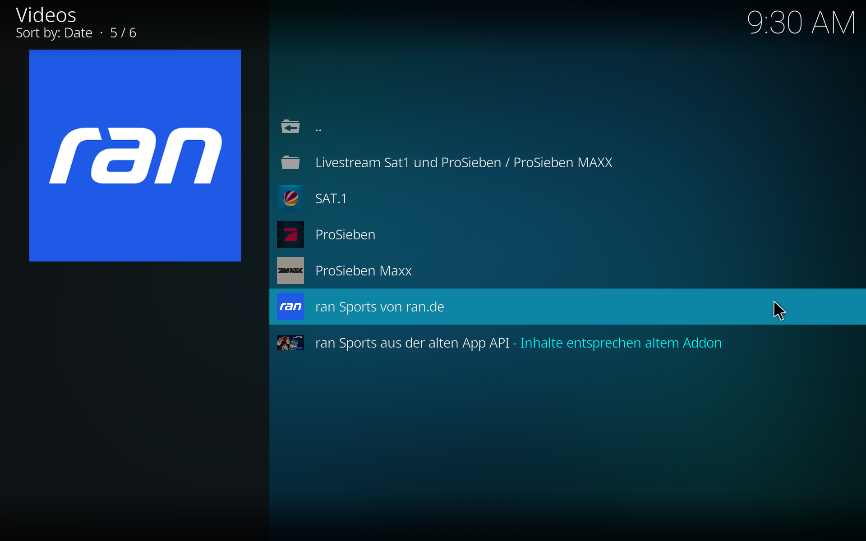This screenshot has height=541, width=866.
Task: Click the 'Sort by: Date' label
Action: 54,33
